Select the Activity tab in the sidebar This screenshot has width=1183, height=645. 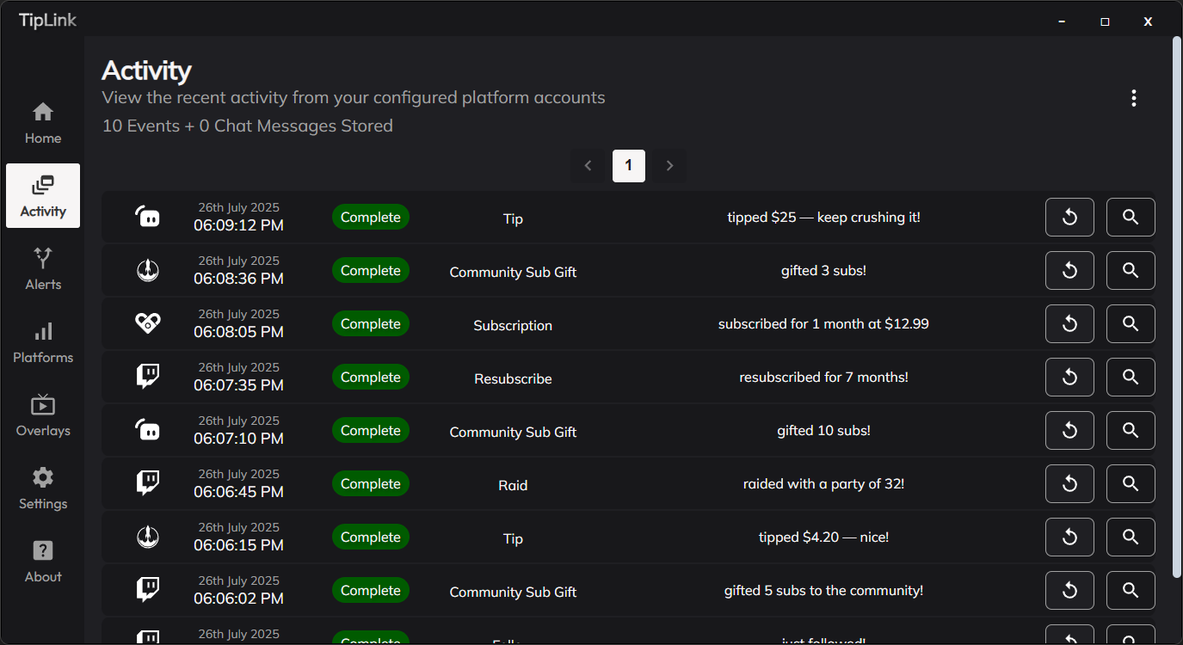coord(42,195)
